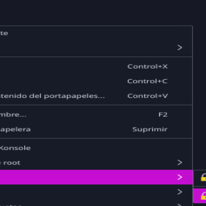Click the highlighted magenta menu entry
Screen dimensions: 206x206
coord(96,177)
